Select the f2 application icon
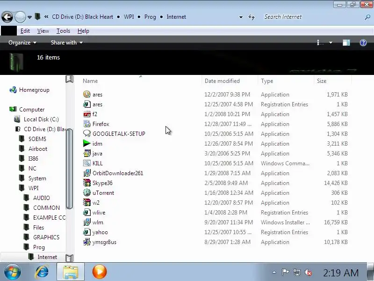Viewport: 374px width, 281px height. [x=87, y=114]
